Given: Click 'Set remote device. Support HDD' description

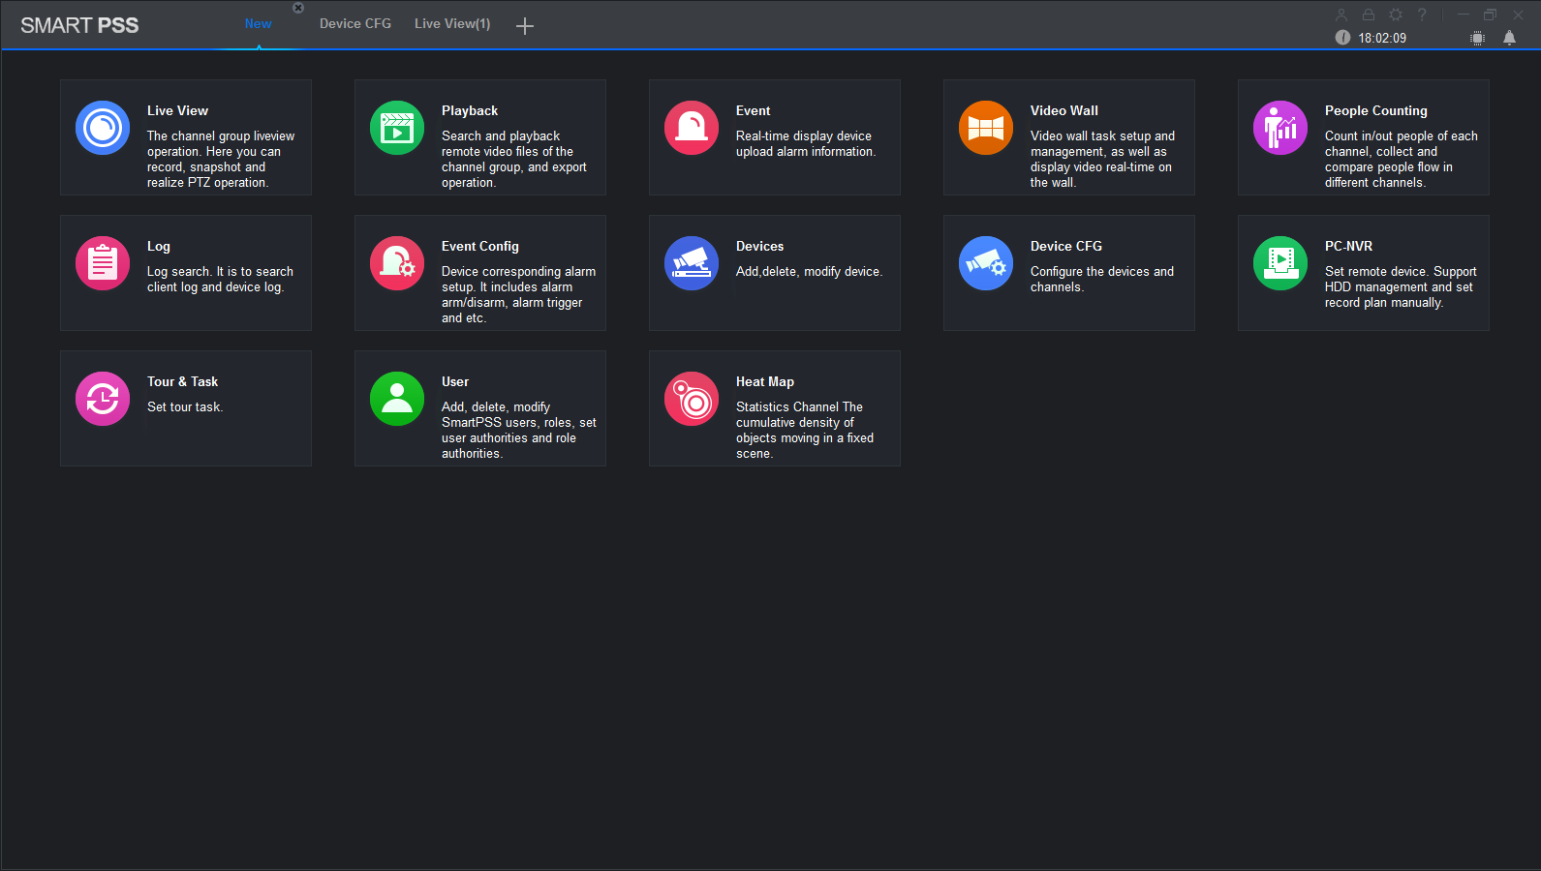Looking at the screenshot, I should tap(1401, 286).
